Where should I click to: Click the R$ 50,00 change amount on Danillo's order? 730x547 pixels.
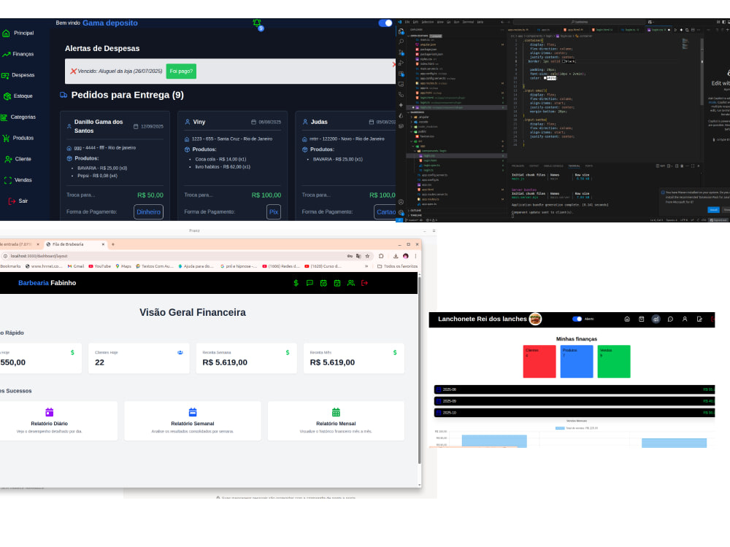[x=150, y=195]
